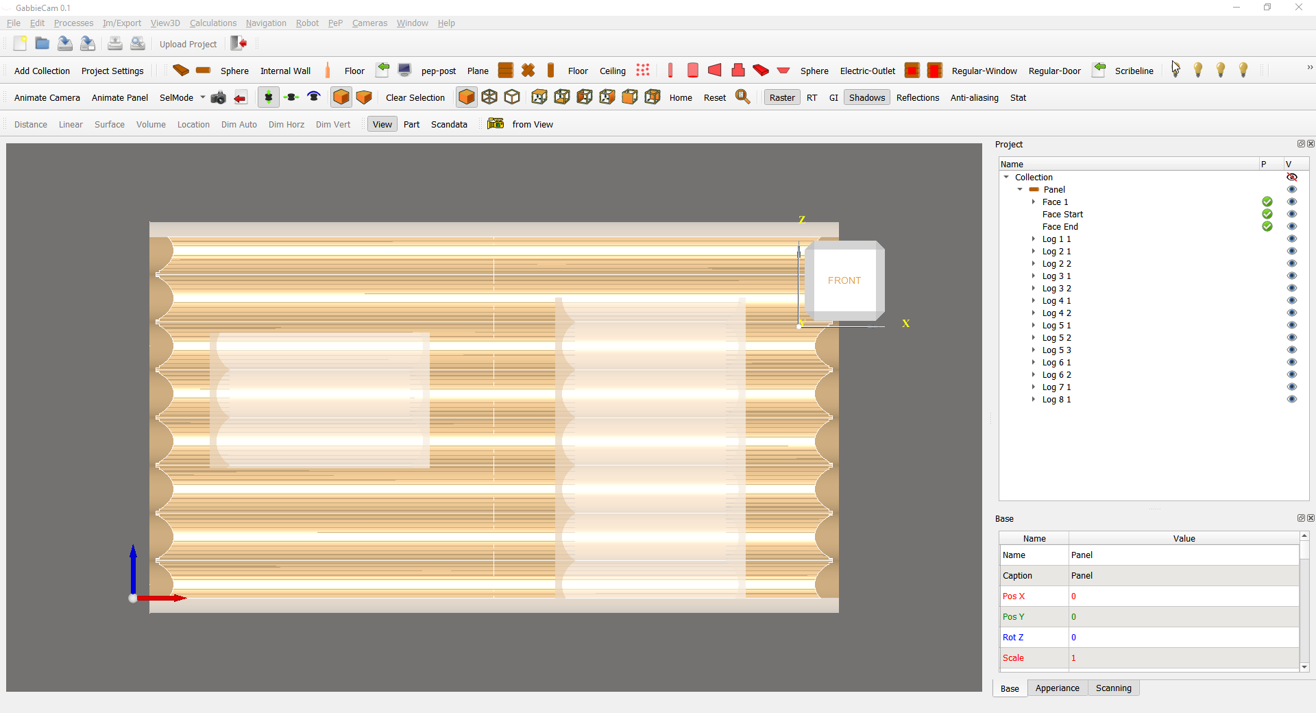Hide Log 3 1 using eye icon
Viewport: 1316px width, 713px height.
tap(1292, 276)
